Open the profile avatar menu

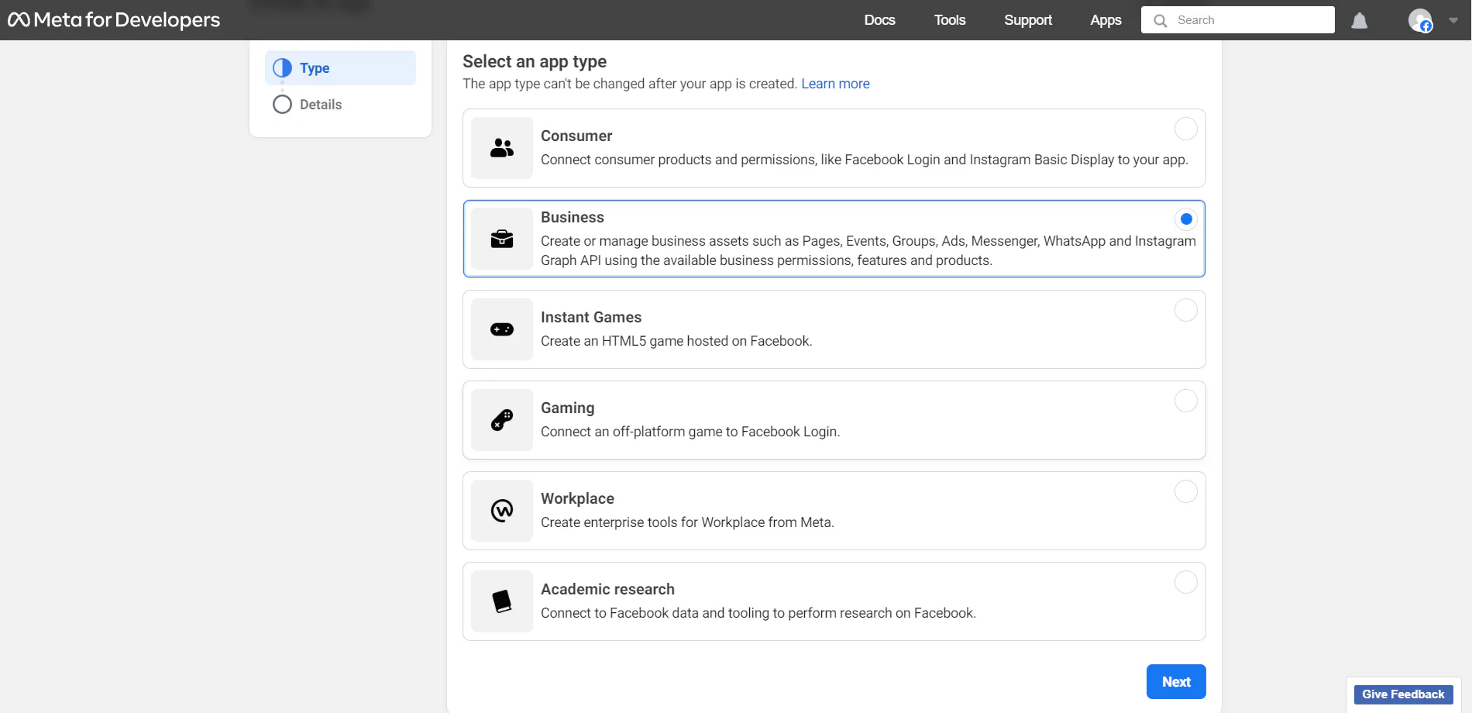pyautogui.click(x=1419, y=20)
